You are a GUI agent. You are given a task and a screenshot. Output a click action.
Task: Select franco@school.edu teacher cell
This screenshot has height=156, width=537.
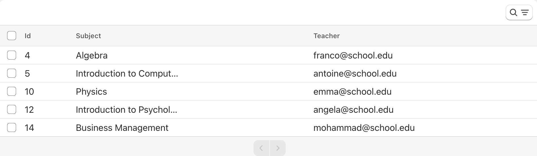click(353, 55)
